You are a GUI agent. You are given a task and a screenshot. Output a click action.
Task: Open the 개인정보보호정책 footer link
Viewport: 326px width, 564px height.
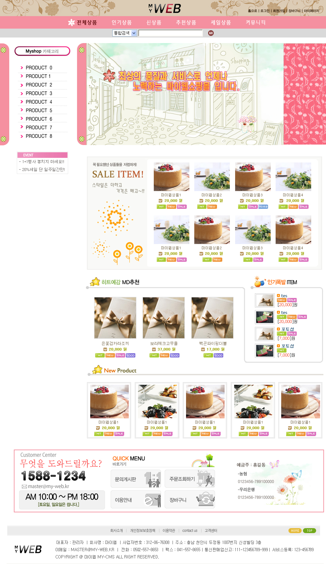click(x=143, y=530)
